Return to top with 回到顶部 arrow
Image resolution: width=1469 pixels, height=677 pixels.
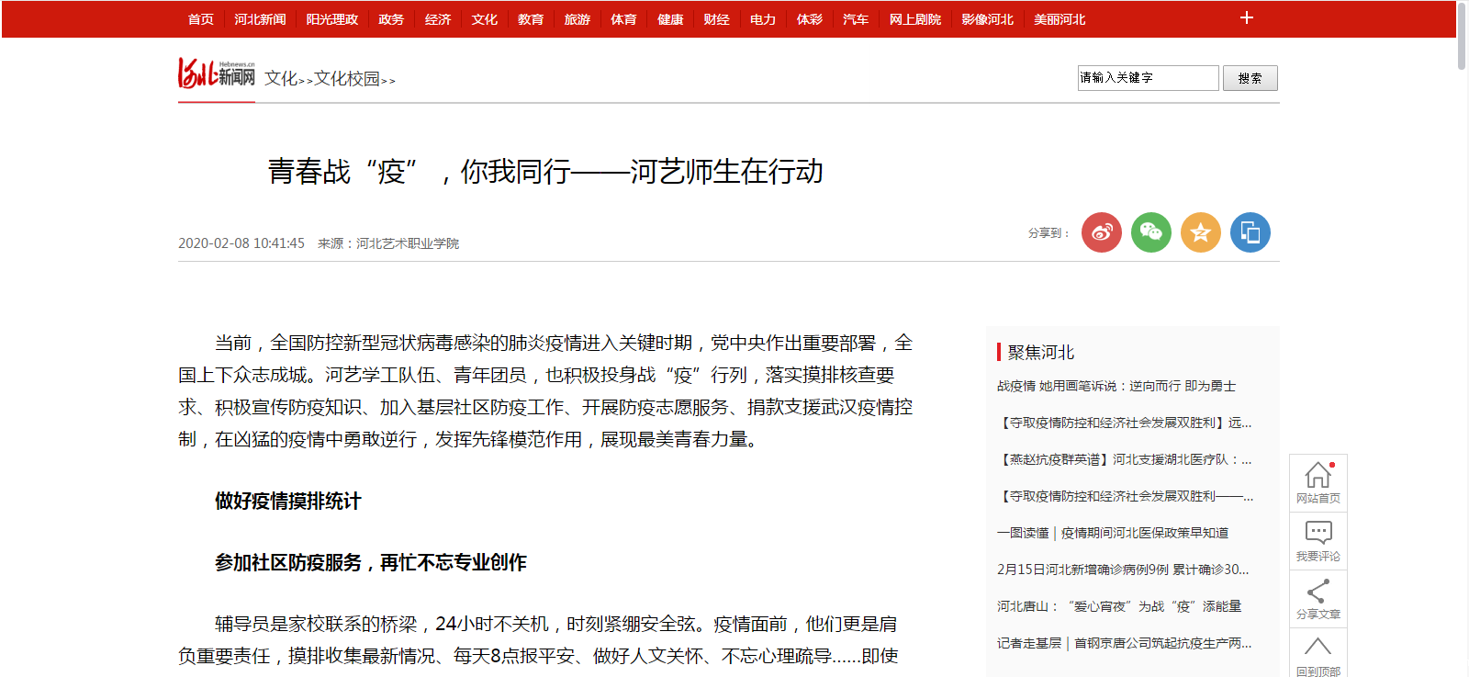coord(1318,654)
